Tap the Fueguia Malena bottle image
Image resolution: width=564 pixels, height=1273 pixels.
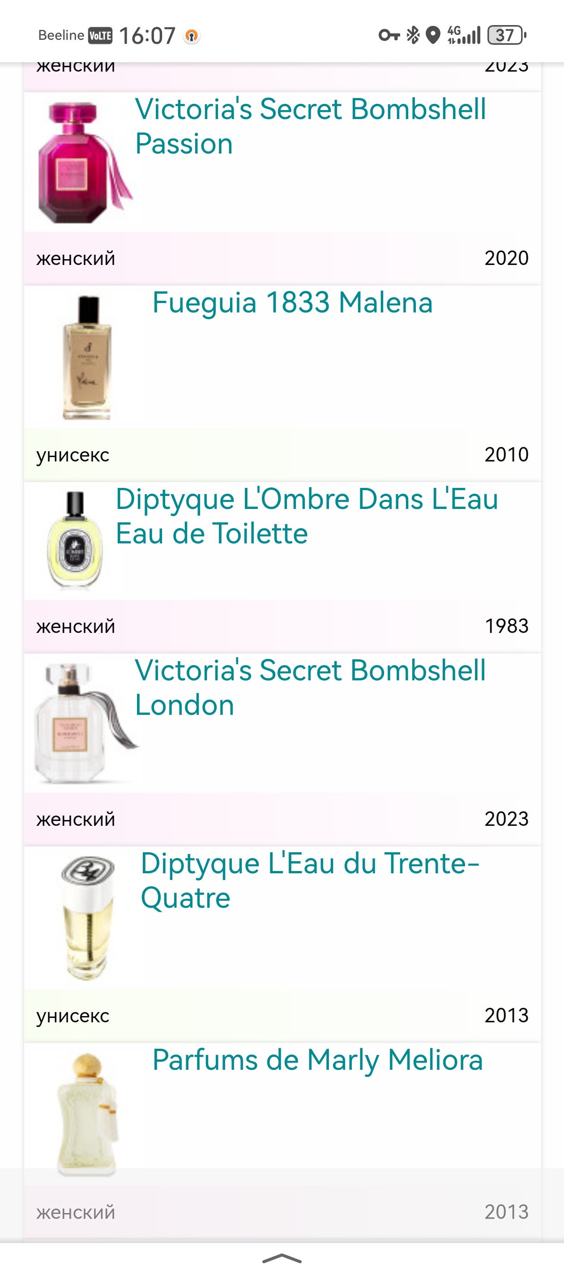87,357
